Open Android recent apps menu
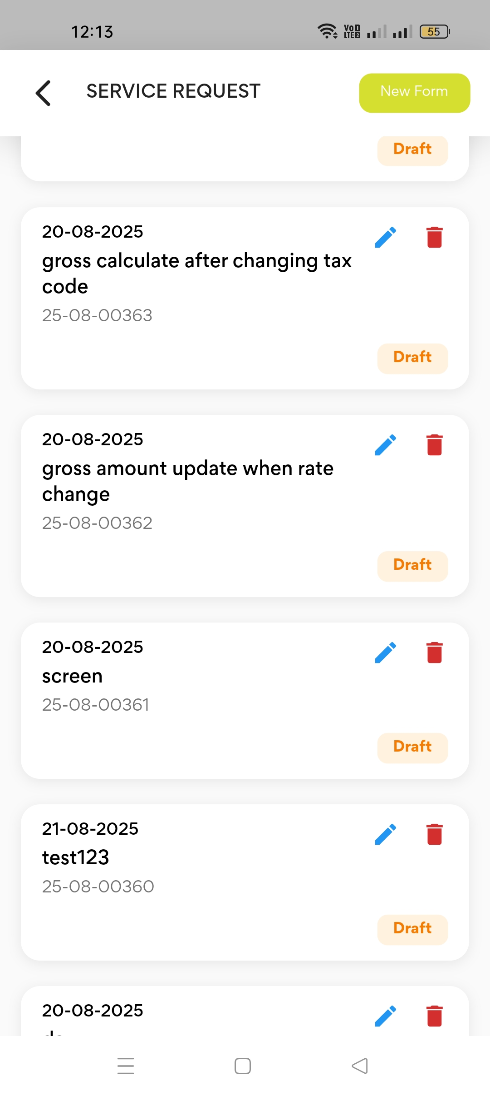 pos(126,1066)
